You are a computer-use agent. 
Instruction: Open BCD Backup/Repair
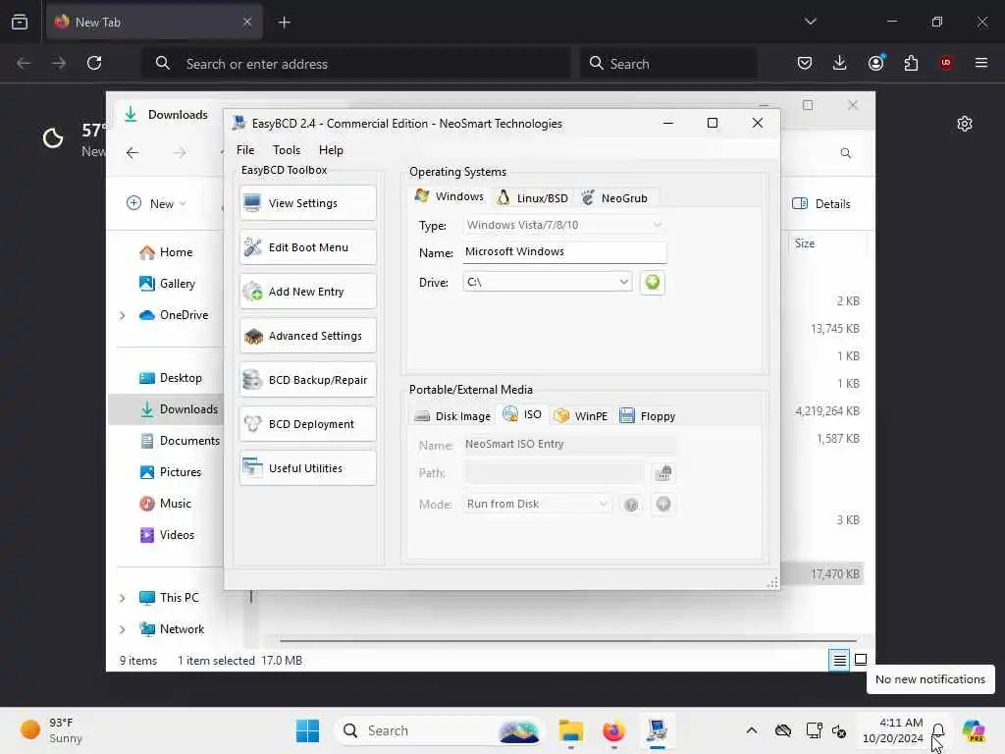(307, 380)
